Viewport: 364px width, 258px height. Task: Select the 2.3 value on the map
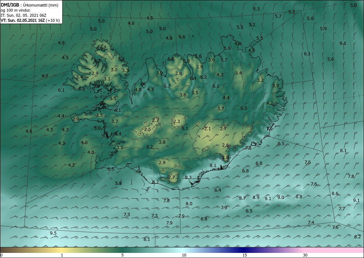click(x=177, y=121)
